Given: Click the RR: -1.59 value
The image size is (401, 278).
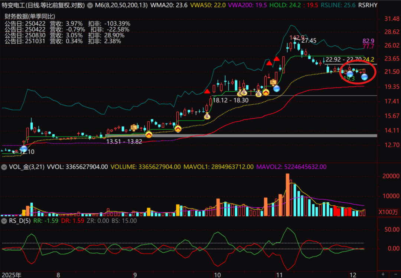Looking at the screenshot, I should point(46,221).
